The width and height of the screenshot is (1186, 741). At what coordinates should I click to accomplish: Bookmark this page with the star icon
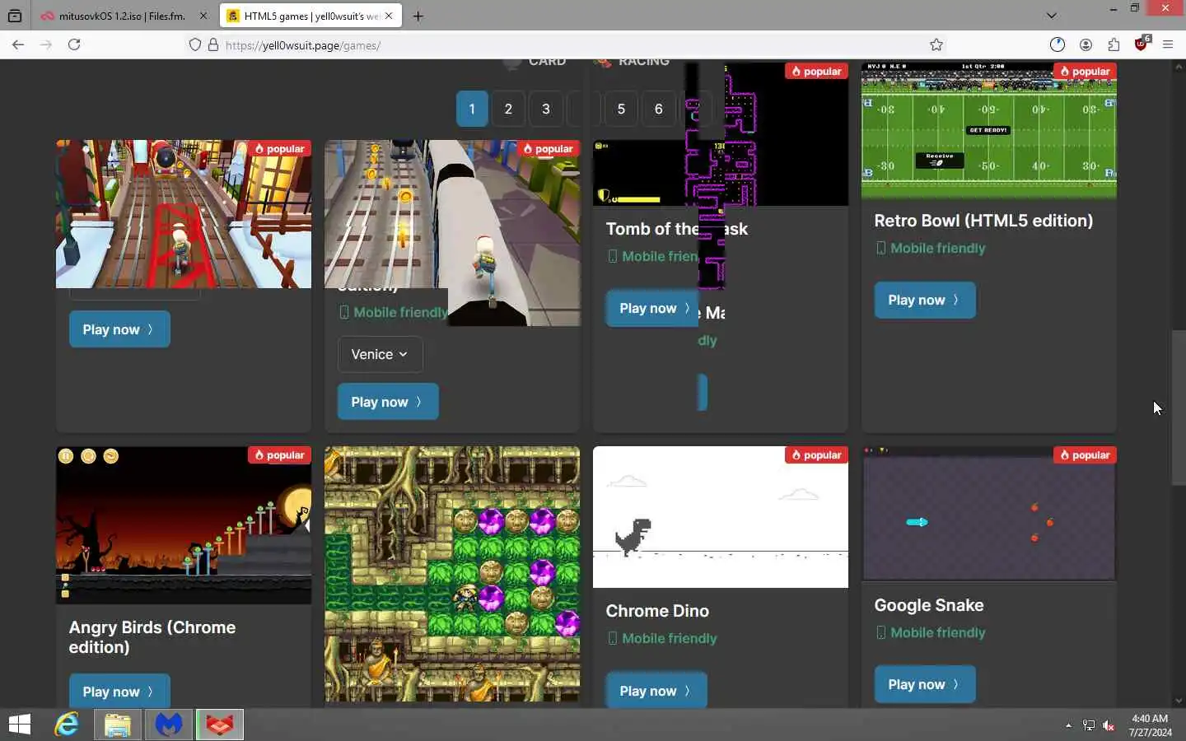click(936, 44)
